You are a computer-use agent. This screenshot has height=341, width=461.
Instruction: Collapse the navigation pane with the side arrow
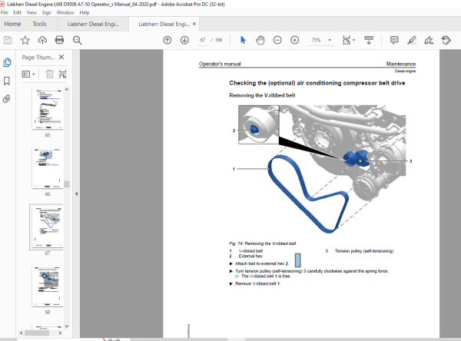[76, 194]
